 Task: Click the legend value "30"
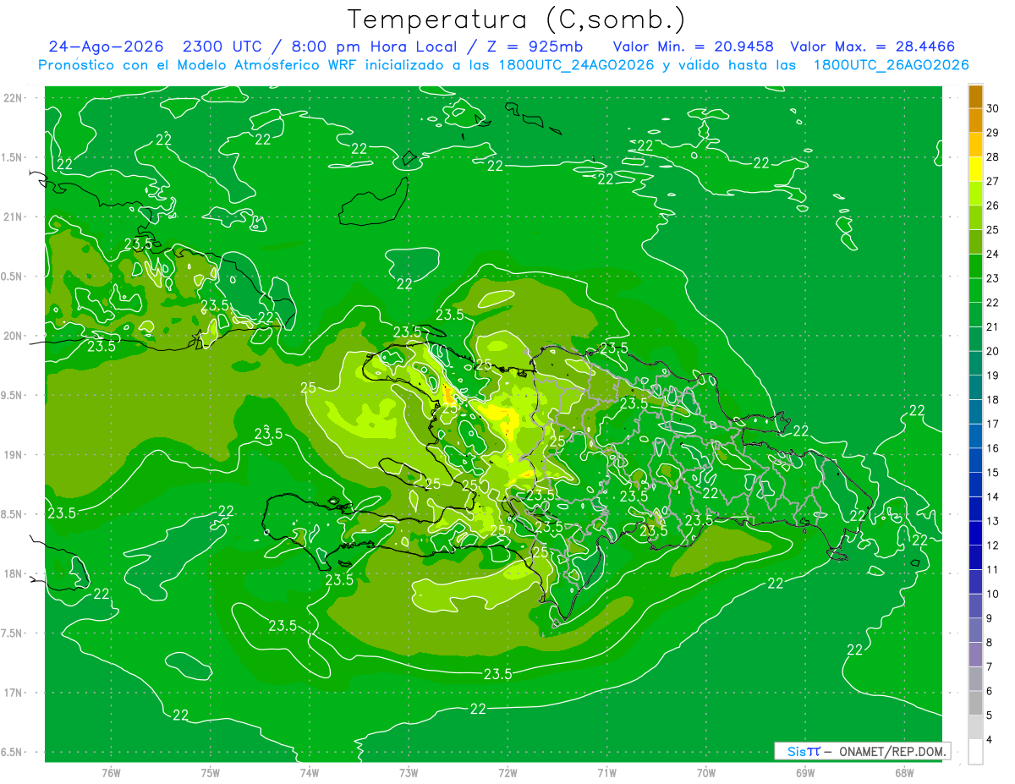pyautogui.click(x=993, y=108)
